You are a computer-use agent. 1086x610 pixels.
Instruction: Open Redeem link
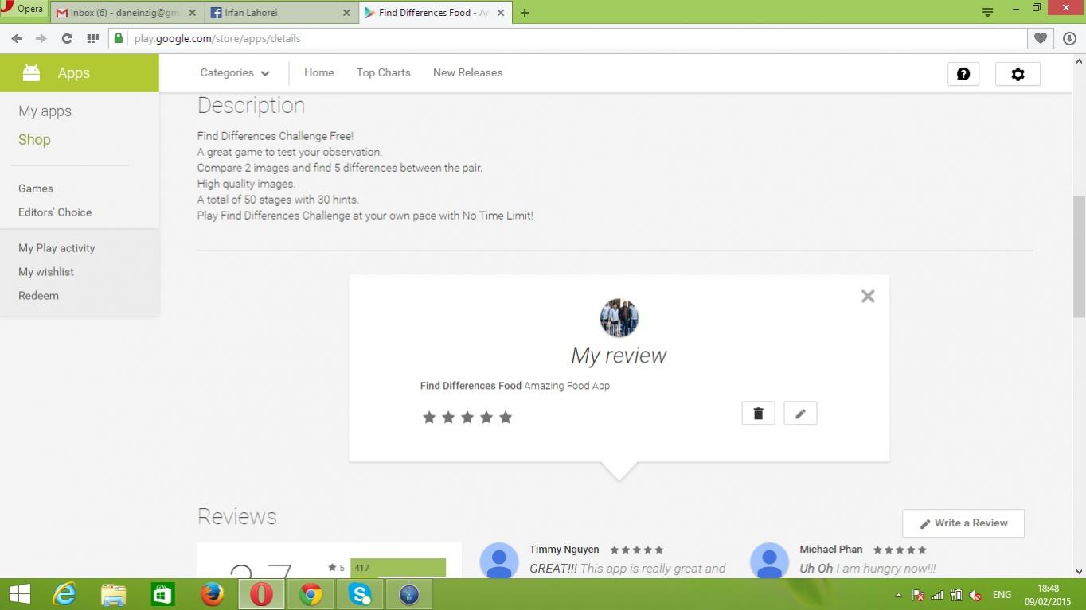click(38, 296)
